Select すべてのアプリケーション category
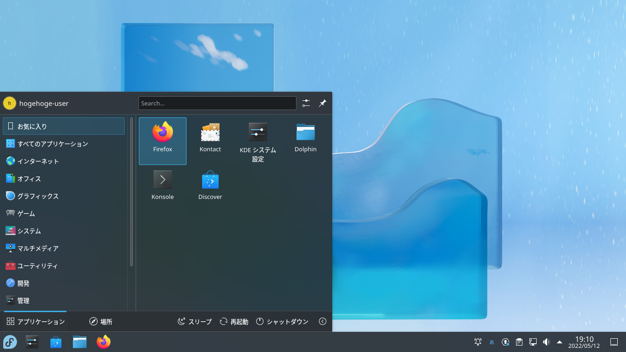Image resolution: width=626 pixels, height=352 pixels. (64, 143)
